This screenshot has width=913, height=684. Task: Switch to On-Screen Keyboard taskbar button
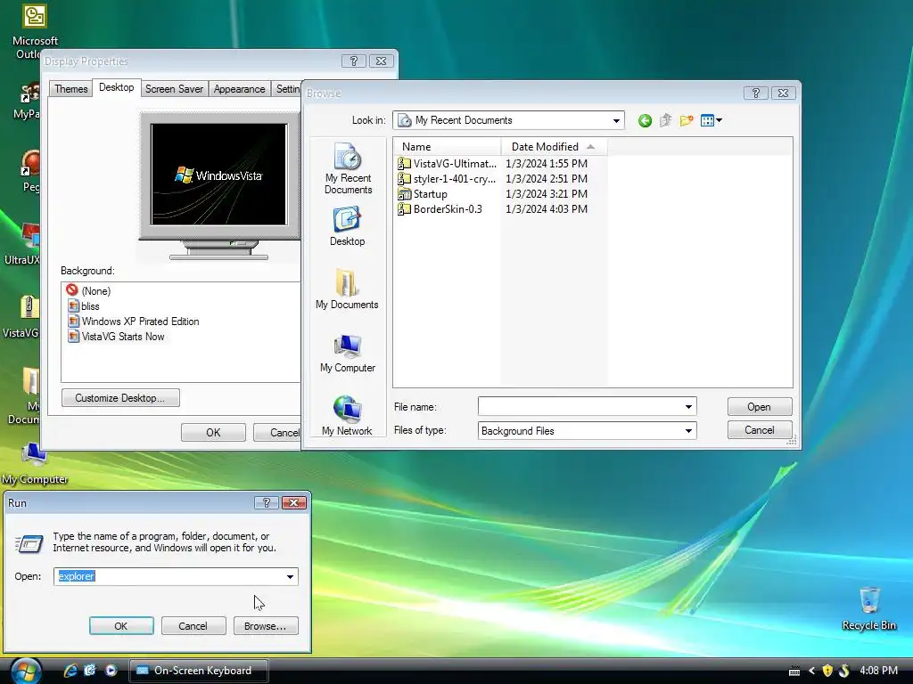198,671
